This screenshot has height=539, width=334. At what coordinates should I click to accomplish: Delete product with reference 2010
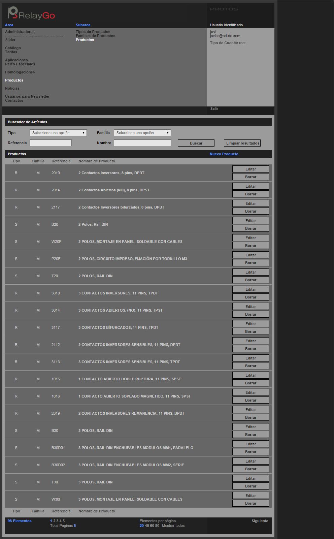(x=250, y=177)
